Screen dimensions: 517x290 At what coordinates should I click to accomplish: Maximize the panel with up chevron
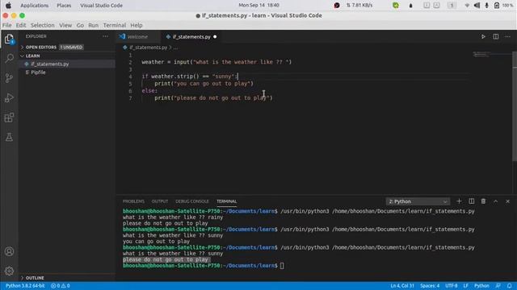click(x=495, y=201)
